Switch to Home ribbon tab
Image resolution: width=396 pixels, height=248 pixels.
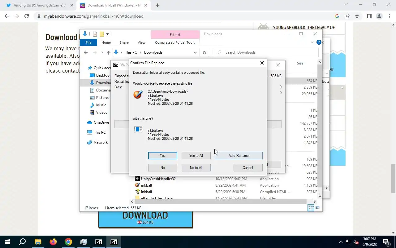pos(106,42)
